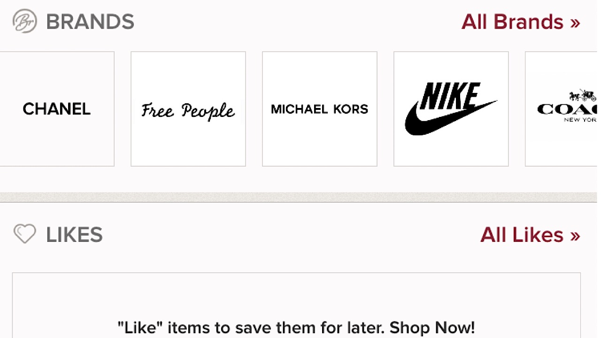Toggle favorite status via the likes heart

pos(24,234)
